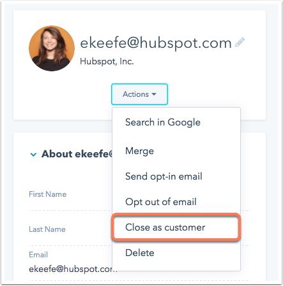Select the highlighted Close as customer item
Screen dimensions: 283x286
pos(176,227)
